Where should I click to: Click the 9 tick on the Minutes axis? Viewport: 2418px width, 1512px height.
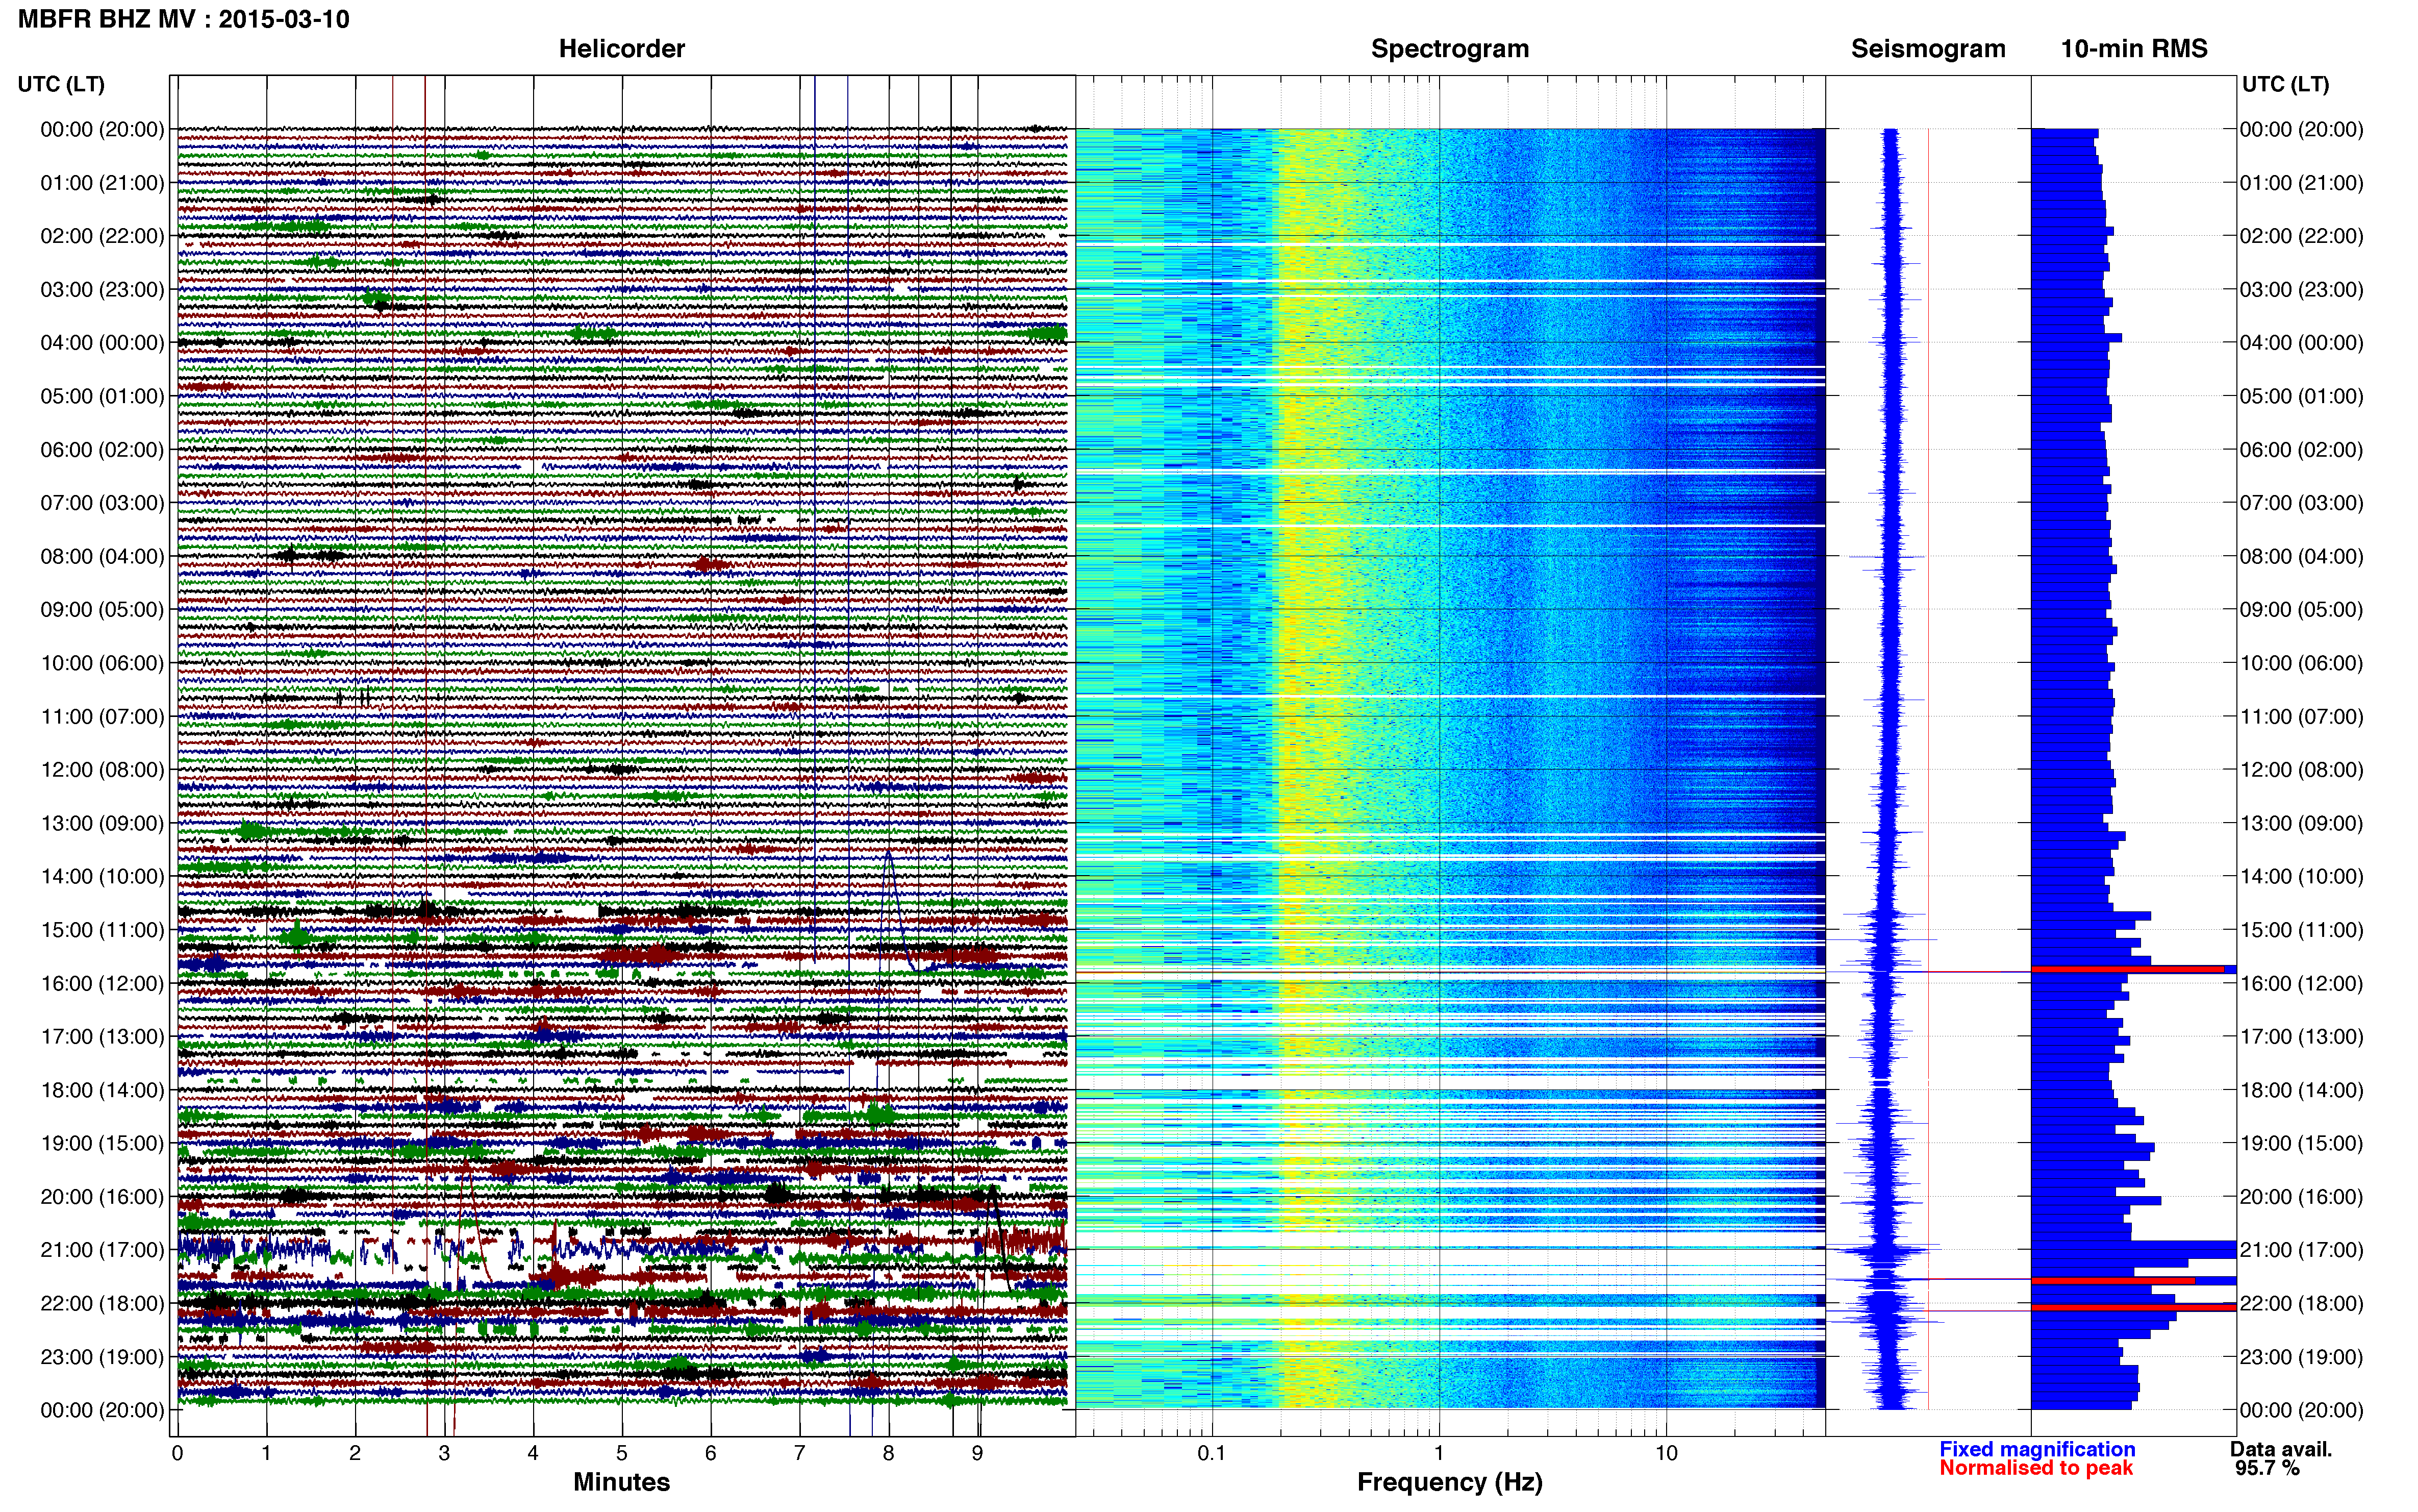pyautogui.click(x=977, y=1454)
